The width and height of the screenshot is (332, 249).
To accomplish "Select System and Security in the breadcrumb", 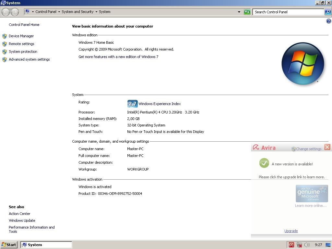I will coord(77,12).
